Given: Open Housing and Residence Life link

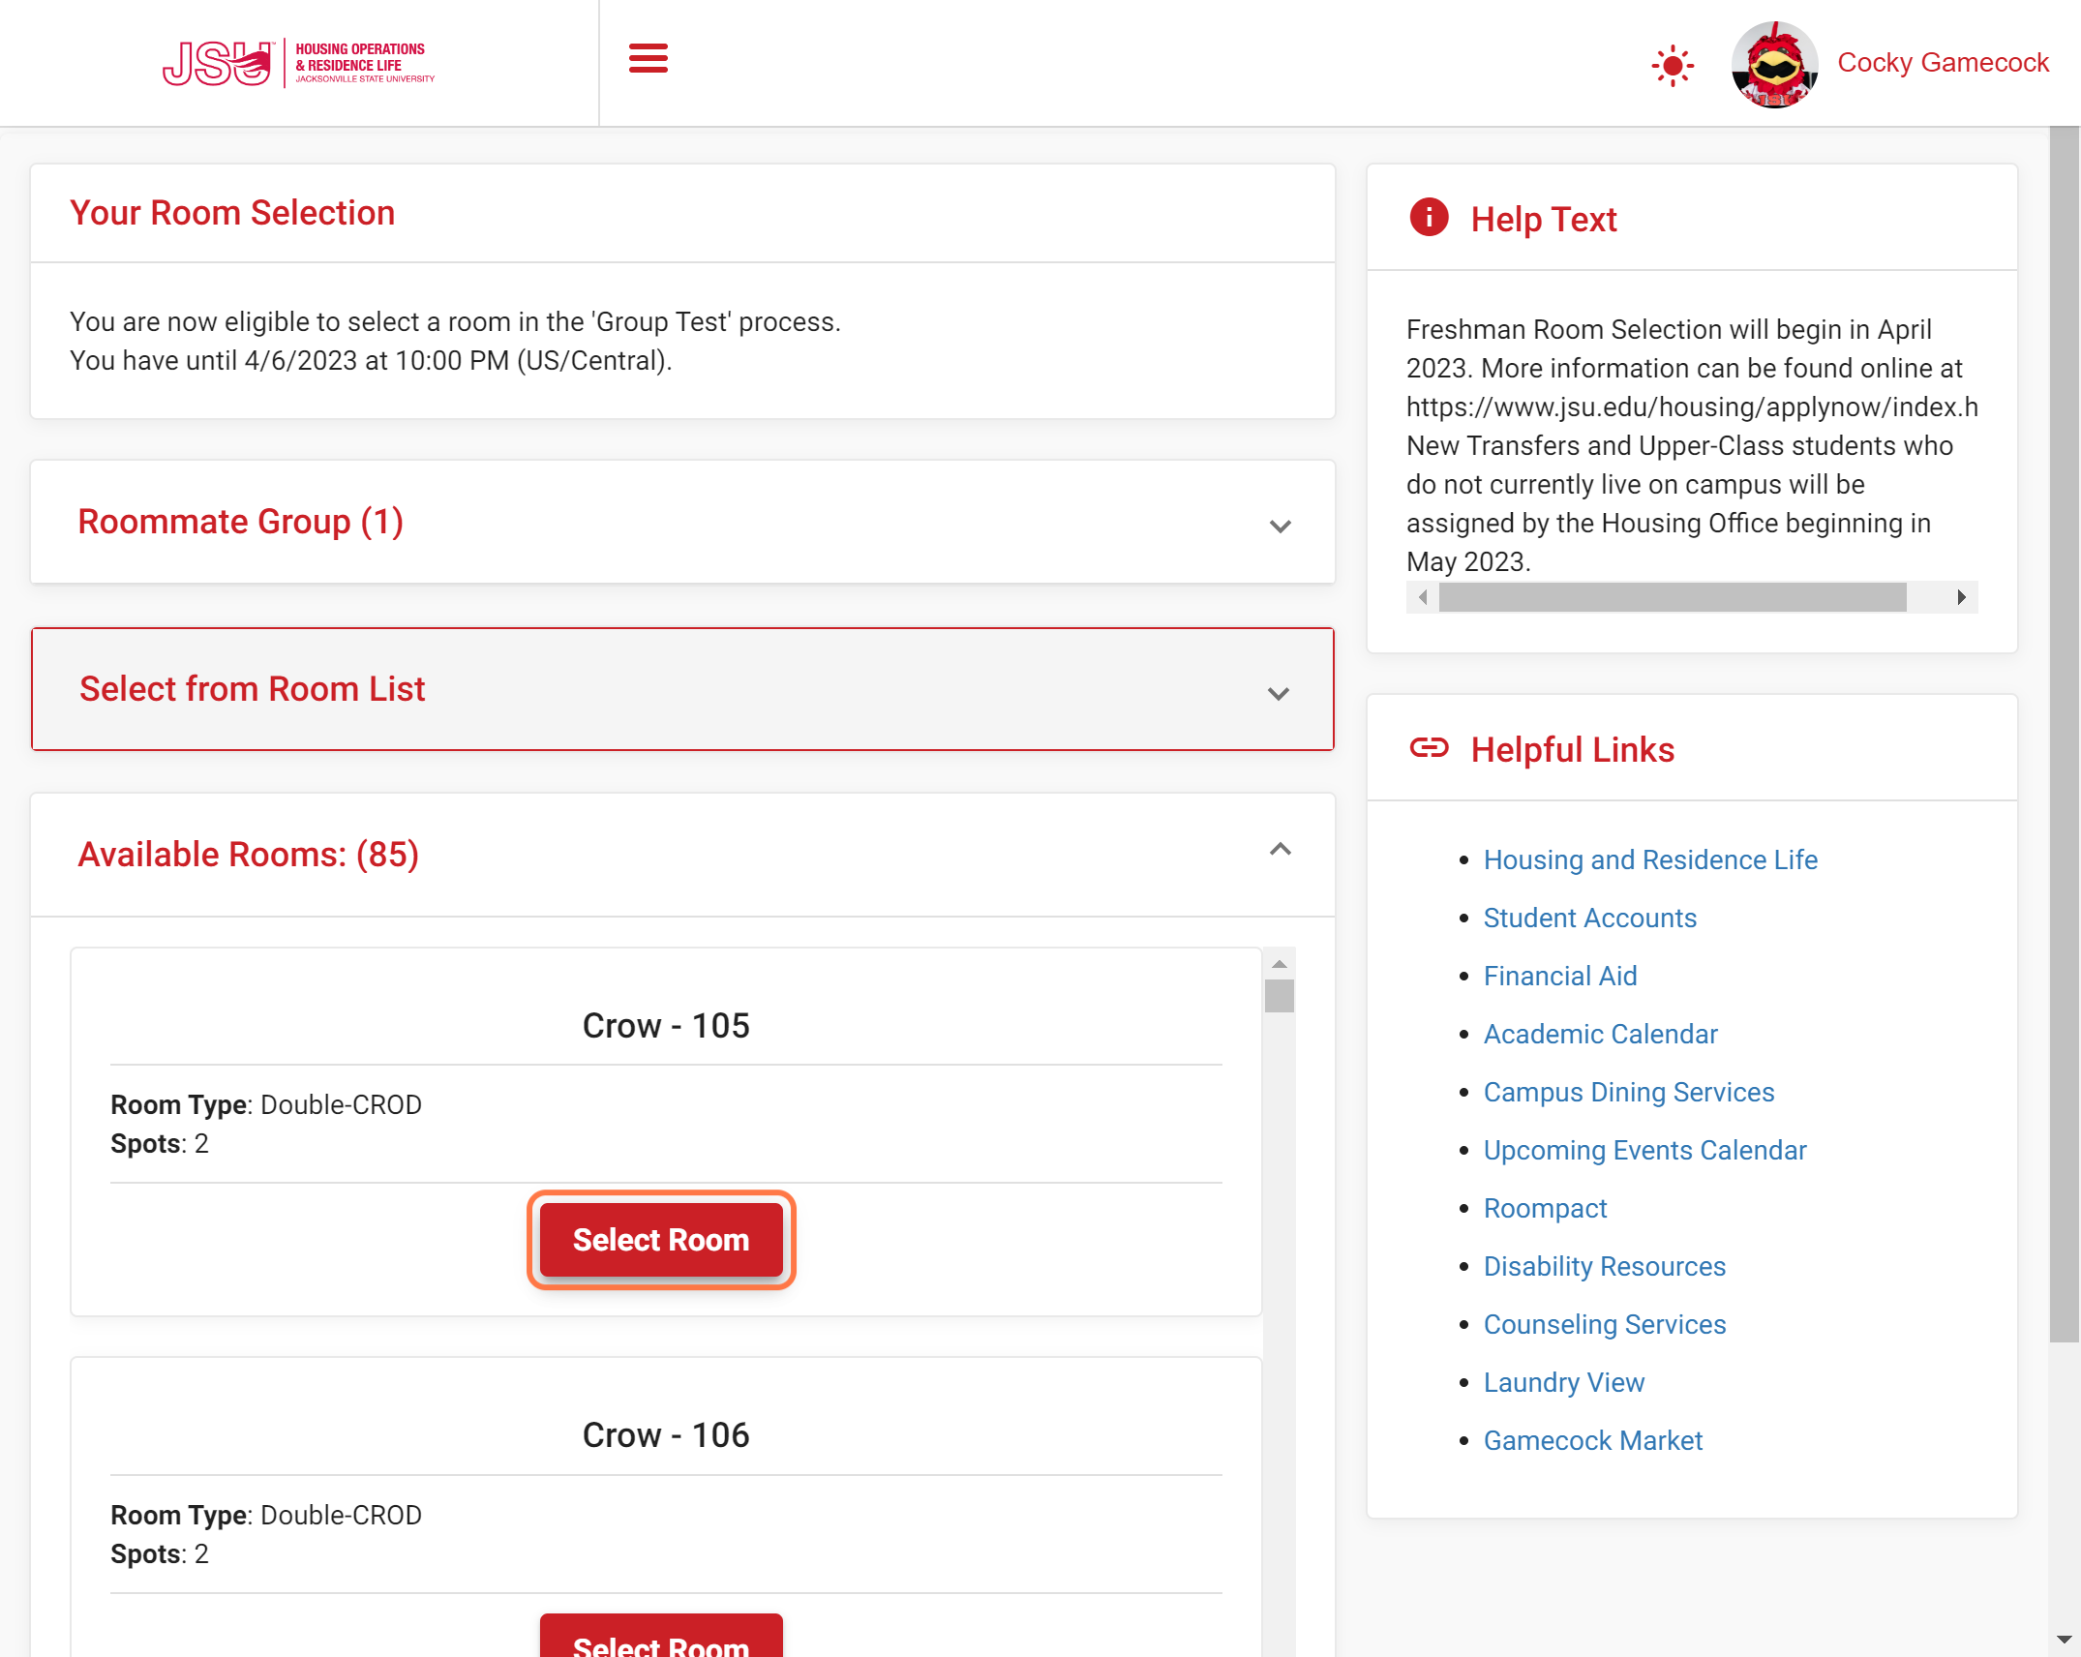Looking at the screenshot, I should point(1650,859).
